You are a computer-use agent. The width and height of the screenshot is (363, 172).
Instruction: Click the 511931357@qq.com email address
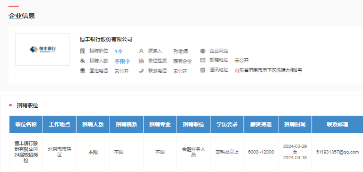(x=337, y=152)
